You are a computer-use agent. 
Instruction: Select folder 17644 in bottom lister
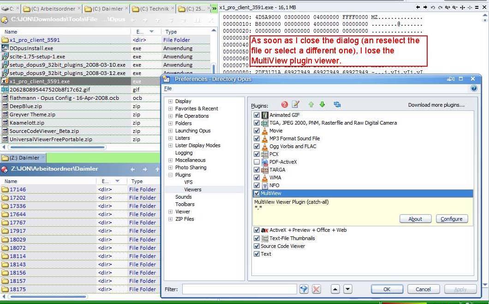18,214
